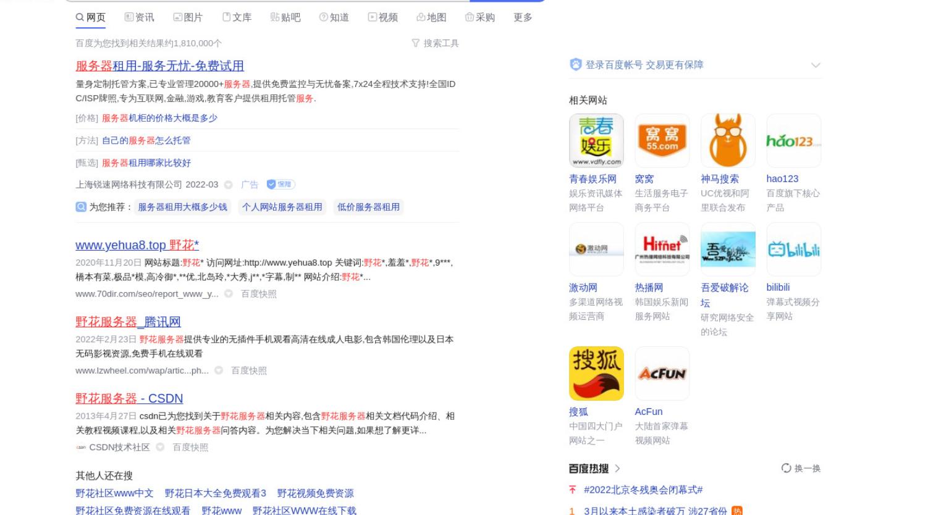Click the 其他人还在搜 heading text

[104, 475]
